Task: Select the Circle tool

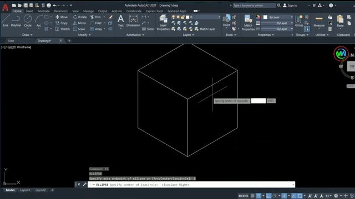Action: point(28,21)
